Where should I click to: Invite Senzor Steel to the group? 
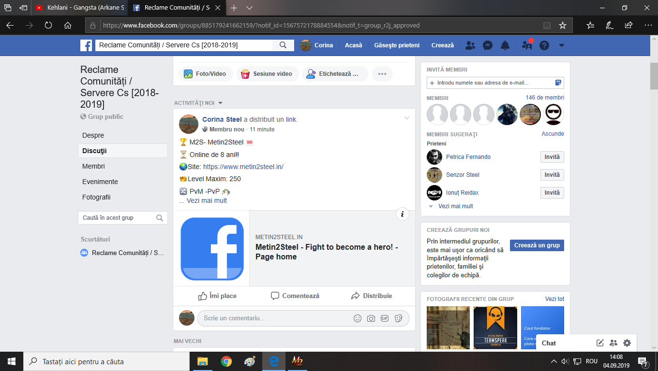pyautogui.click(x=552, y=175)
